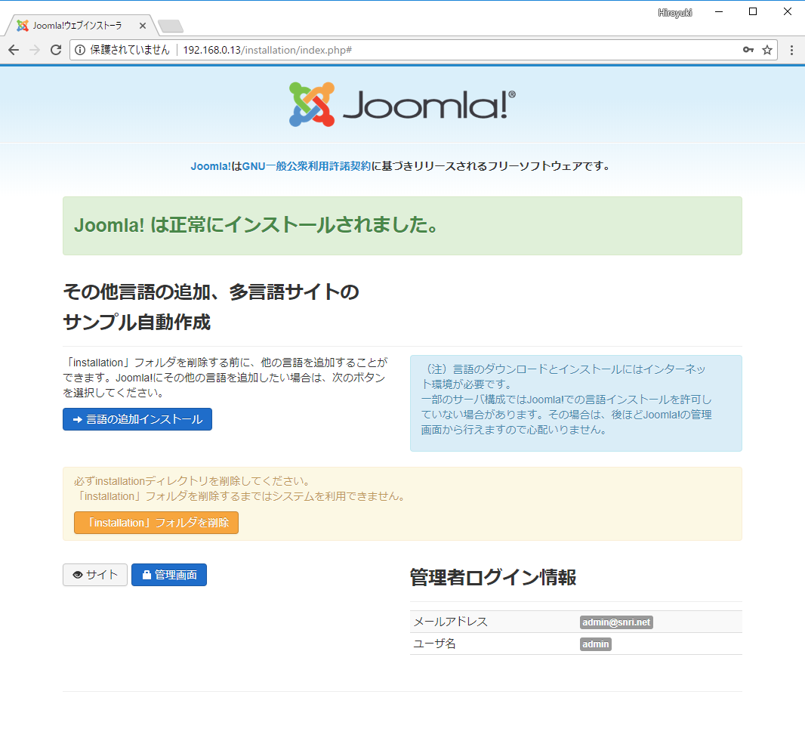Open the 管理画面 button with lock icon

pos(169,575)
